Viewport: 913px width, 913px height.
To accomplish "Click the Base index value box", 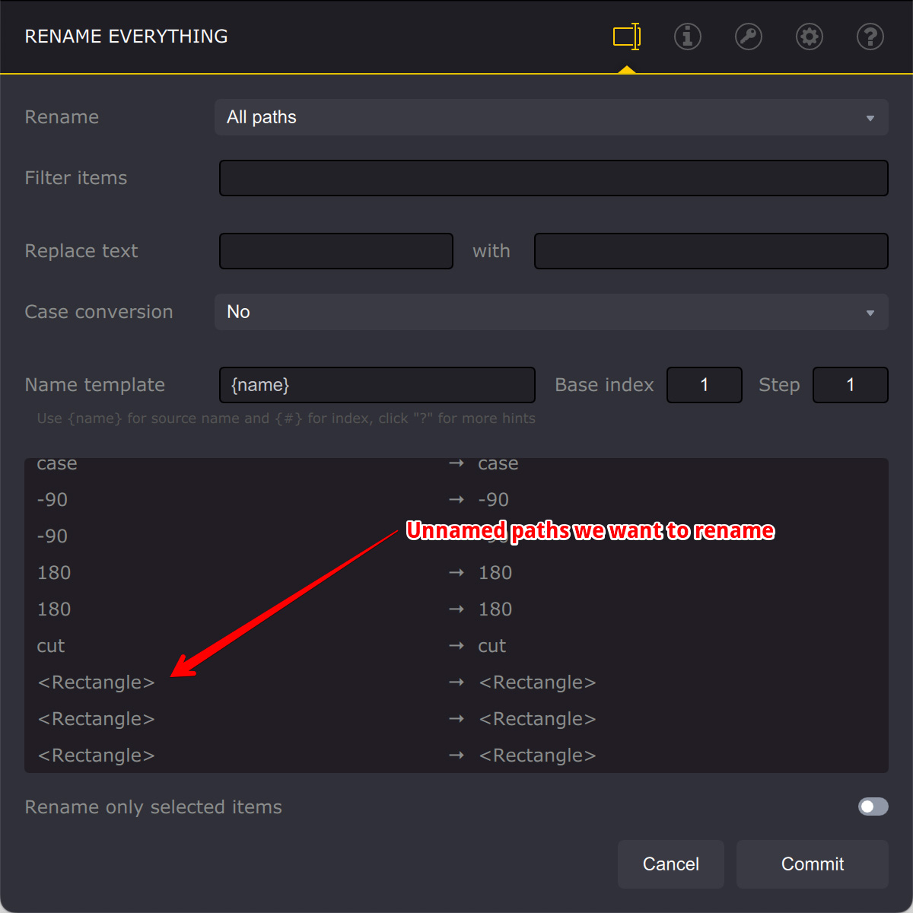I will click(x=704, y=385).
